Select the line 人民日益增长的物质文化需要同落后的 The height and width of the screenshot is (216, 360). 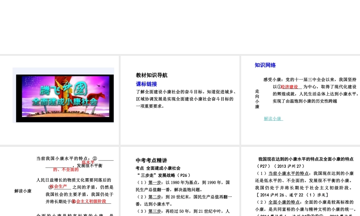[74, 180]
